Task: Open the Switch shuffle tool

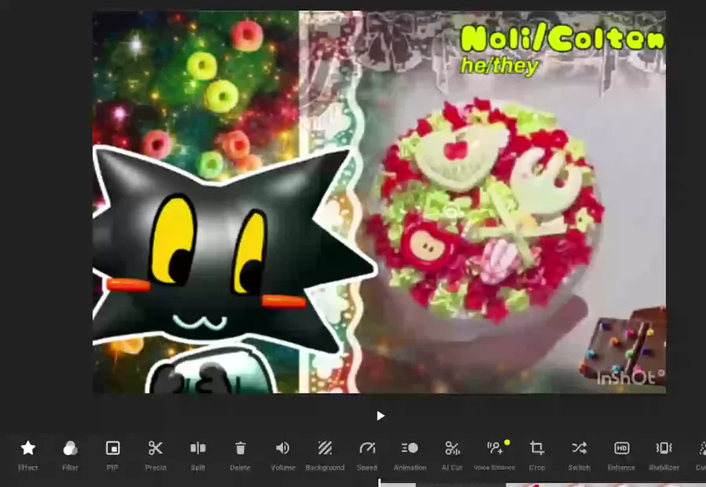Action: pyautogui.click(x=579, y=455)
